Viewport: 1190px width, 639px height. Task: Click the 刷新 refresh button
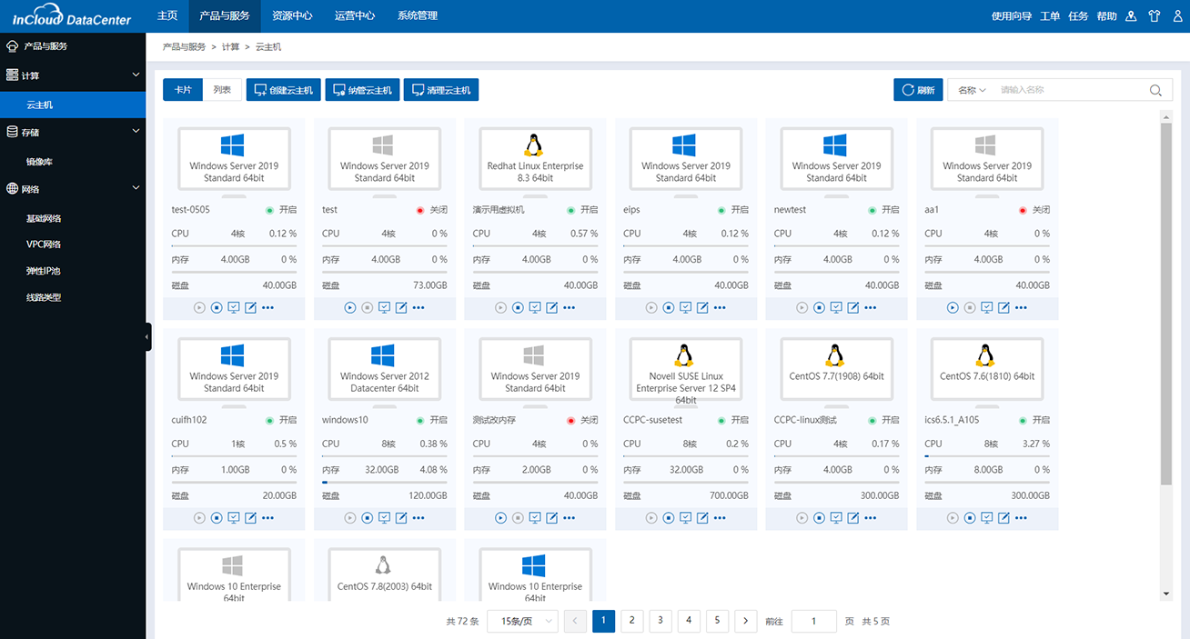(x=918, y=90)
